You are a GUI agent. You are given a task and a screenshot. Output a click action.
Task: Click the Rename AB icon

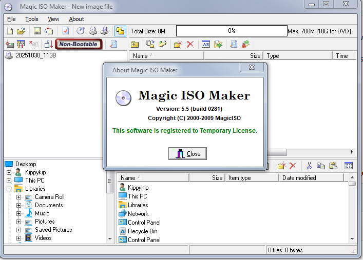pyautogui.click(x=206, y=44)
